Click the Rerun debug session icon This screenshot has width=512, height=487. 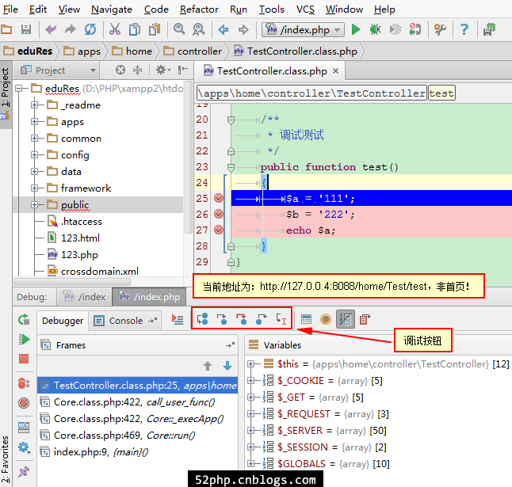coord(24,320)
